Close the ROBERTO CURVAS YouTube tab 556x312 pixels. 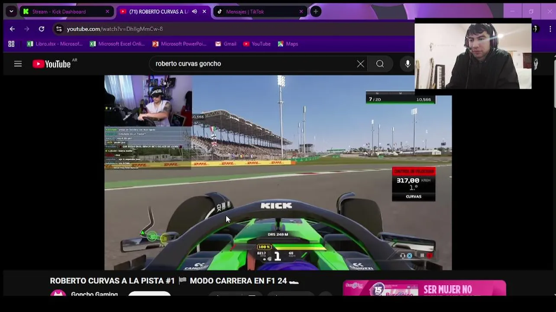coord(204,12)
